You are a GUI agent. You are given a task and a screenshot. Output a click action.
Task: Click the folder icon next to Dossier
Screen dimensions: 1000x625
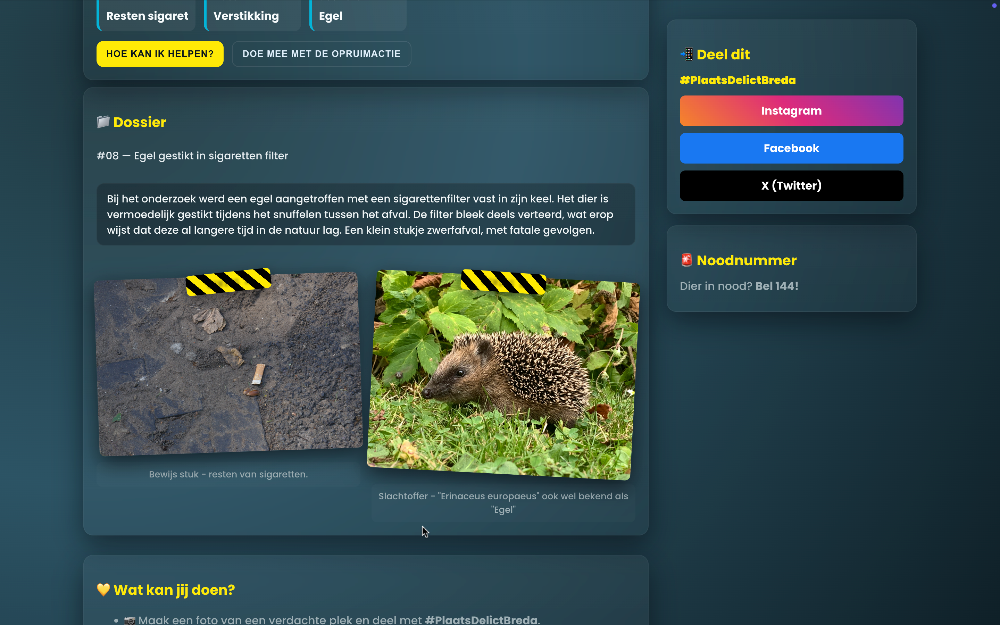(x=103, y=122)
